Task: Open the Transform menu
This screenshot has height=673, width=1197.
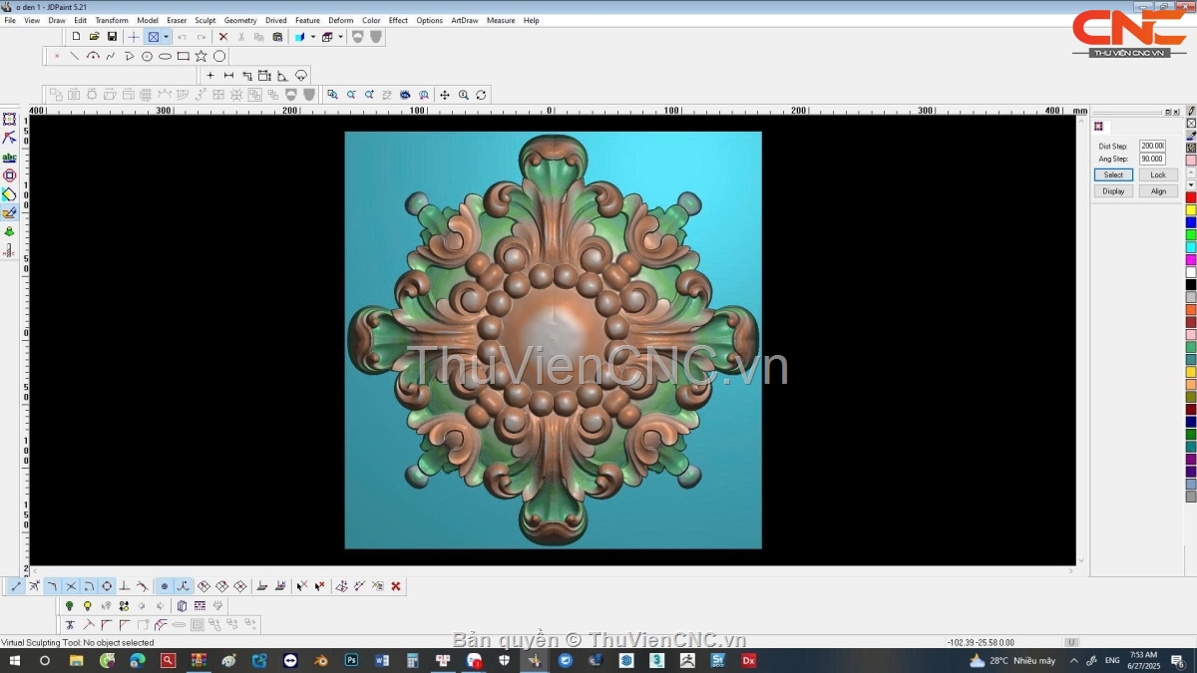Action: 112,20
